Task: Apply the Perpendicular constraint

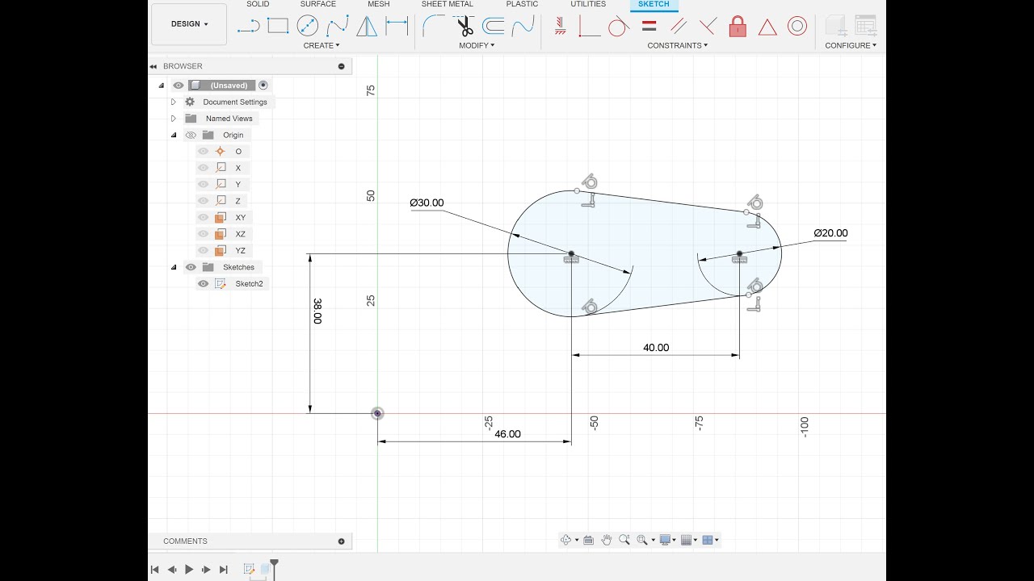Action: pyautogui.click(x=708, y=26)
